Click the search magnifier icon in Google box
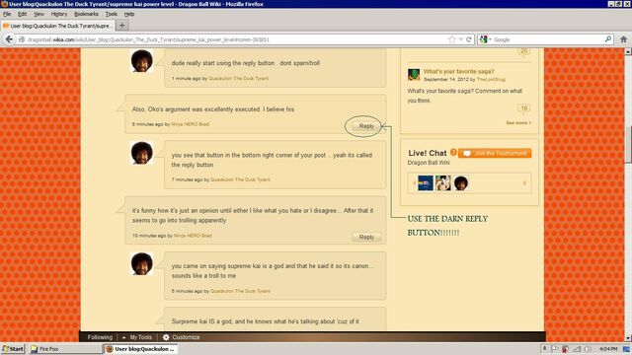The image size is (632, 355). tap(608, 39)
